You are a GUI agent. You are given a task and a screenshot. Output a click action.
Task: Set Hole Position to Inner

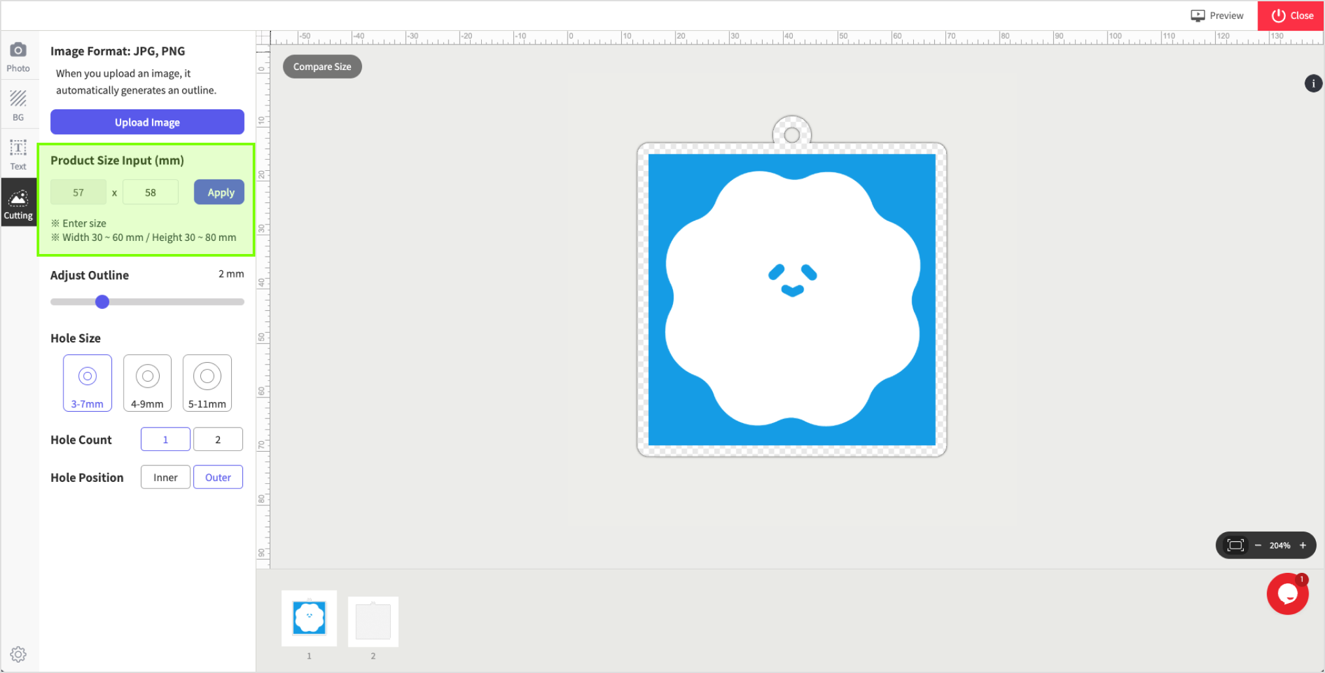pos(166,477)
